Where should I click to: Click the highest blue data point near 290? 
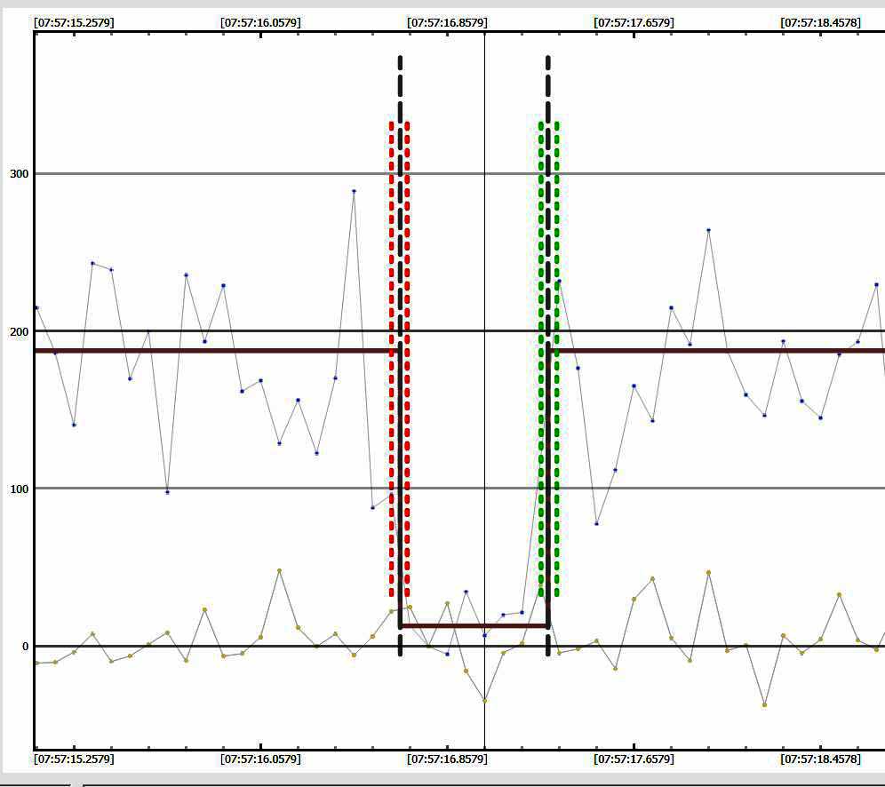[354, 191]
